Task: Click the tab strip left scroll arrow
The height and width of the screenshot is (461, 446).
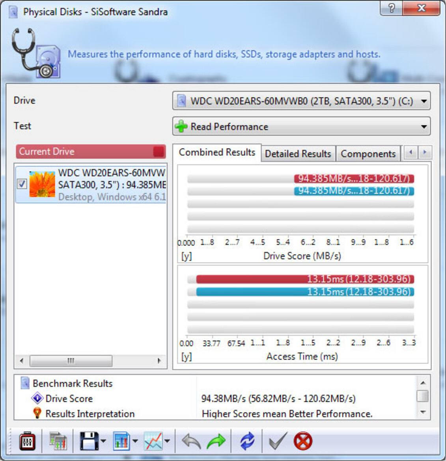Action: coord(411,152)
